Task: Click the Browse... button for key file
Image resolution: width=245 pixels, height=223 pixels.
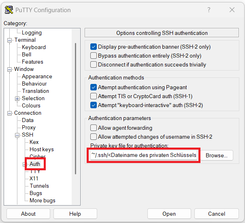Action: pyautogui.click(x=217, y=156)
